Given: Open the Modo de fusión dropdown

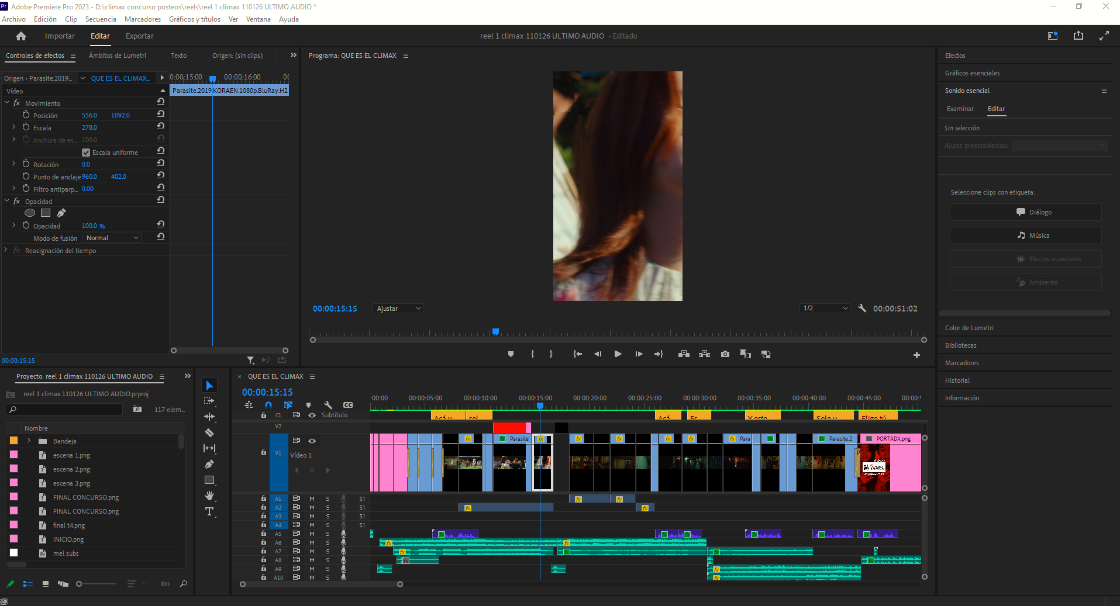Looking at the screenshot, I should click(x=112, y=238).
